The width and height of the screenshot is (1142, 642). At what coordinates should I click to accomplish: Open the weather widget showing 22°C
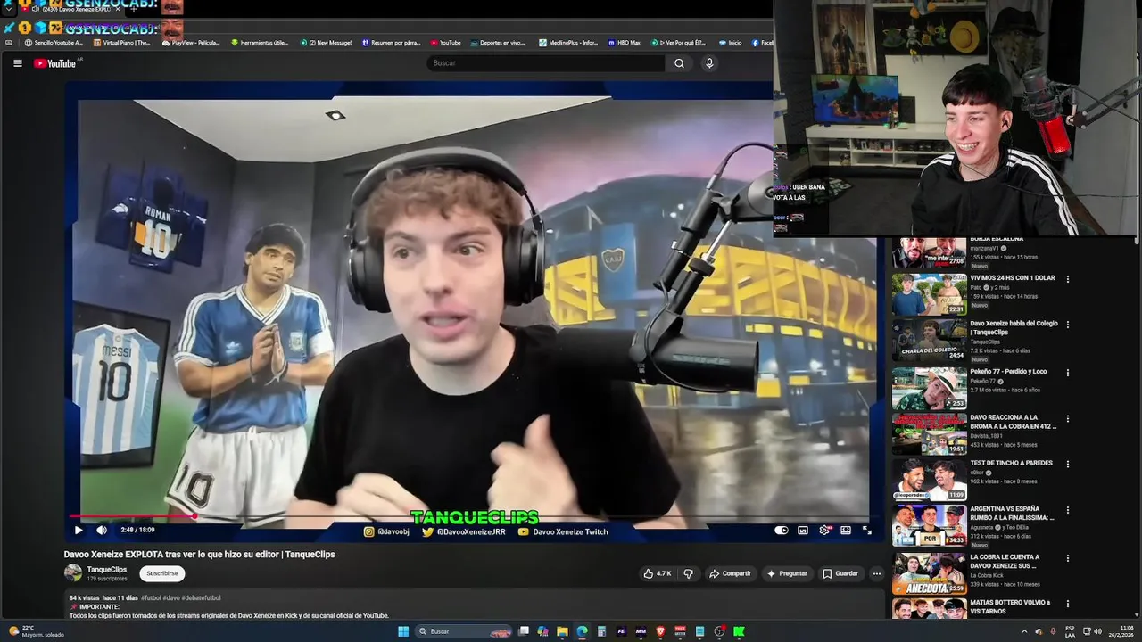point(36,631)
